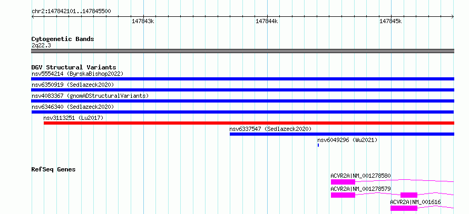Click the nsv5554214 (ByrskaBishop2022) variant label

pyautogui.click(x=77, y=74)
